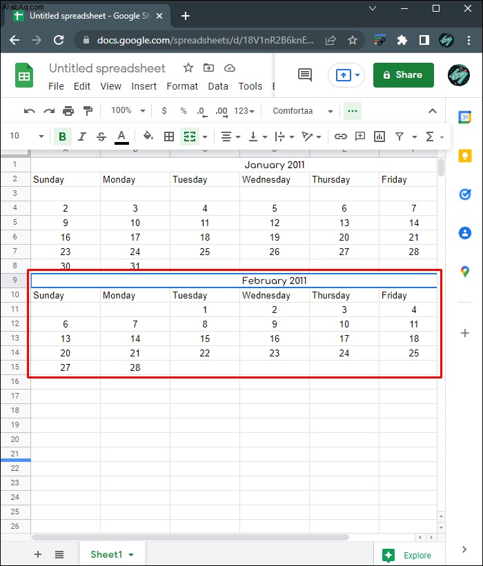Screen dimensions: 483x566
Task: Open text rotation dropdown
Action: coord(311,137)
